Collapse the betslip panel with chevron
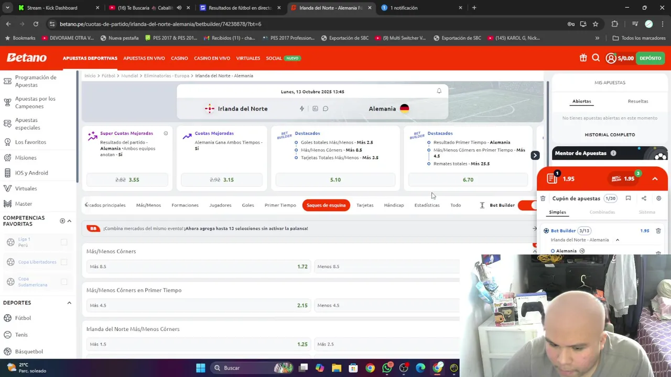 655,179
